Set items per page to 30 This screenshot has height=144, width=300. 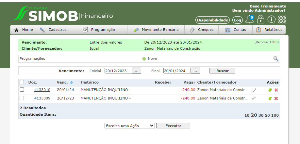pos(261,115)
